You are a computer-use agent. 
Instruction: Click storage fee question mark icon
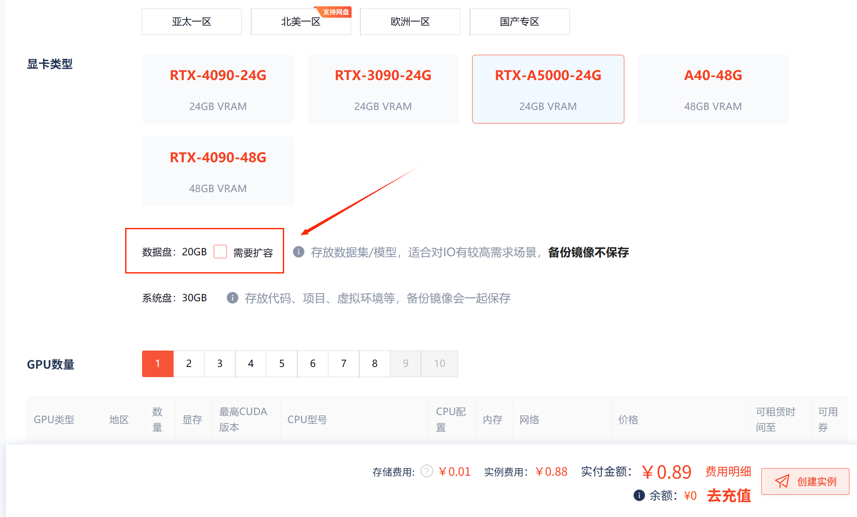pos(427,471)
